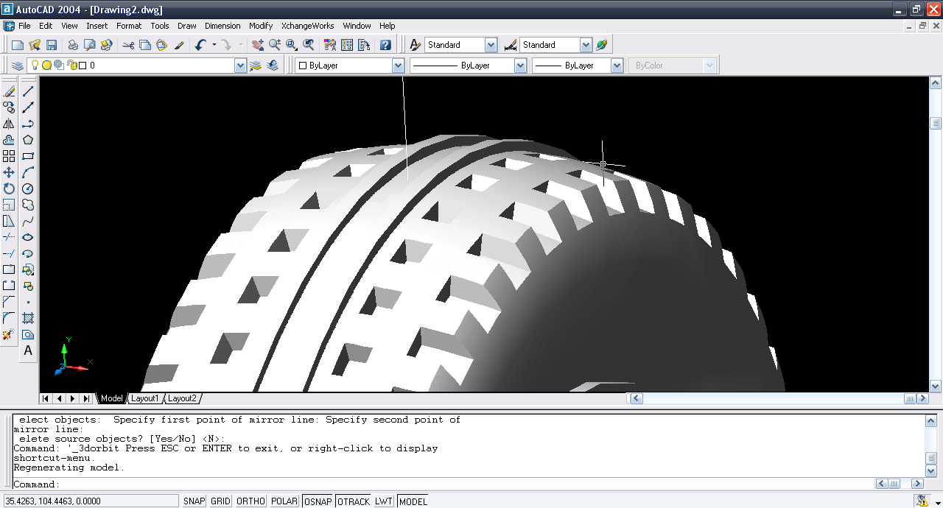Pick the Extend tool
The height and width of the screenshot is (508, 943).
(x=9, y=253)
